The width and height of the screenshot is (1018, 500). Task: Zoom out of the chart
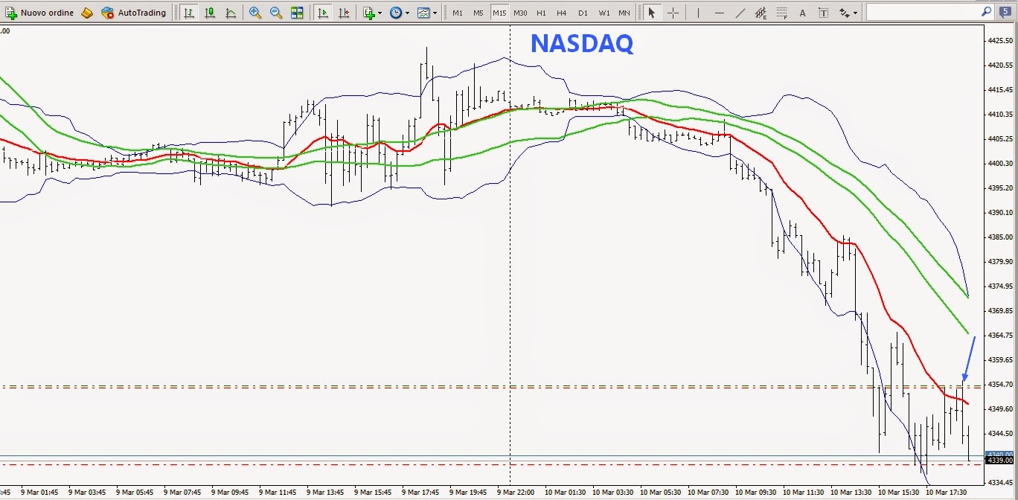coord(276,13)
